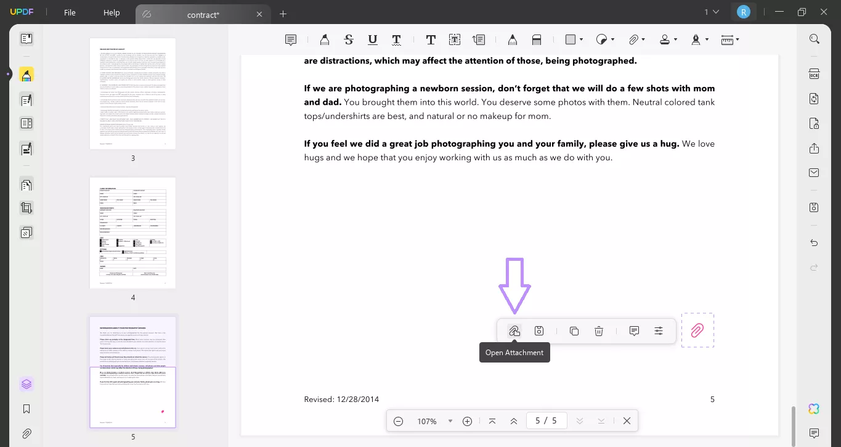Select the Text Callout tool
Screen dimensions: 841x447
(479, 39)
